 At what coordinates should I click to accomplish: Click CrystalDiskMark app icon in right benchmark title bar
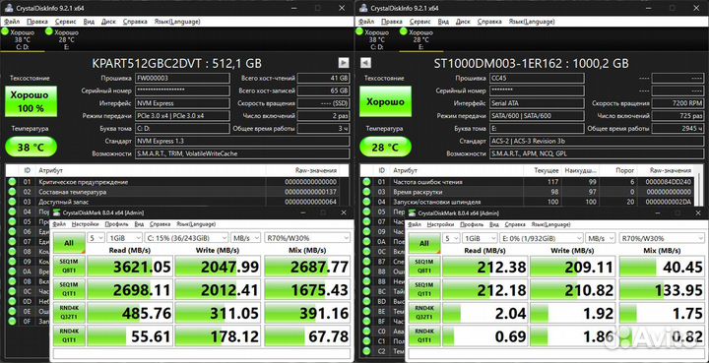tap(412, 212)
